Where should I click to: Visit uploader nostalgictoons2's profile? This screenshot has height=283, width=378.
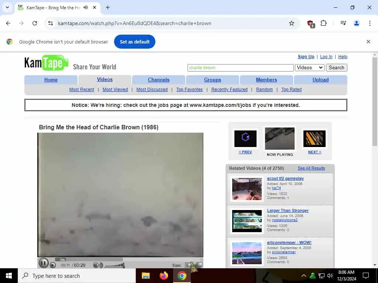pyautogui.click(x=285, y=220)
